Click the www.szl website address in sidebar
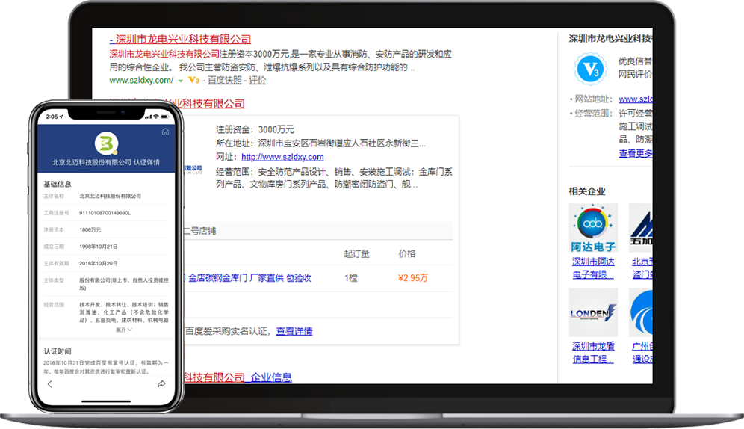The width and height of the screenshot is (744, 429). (636, 99)
